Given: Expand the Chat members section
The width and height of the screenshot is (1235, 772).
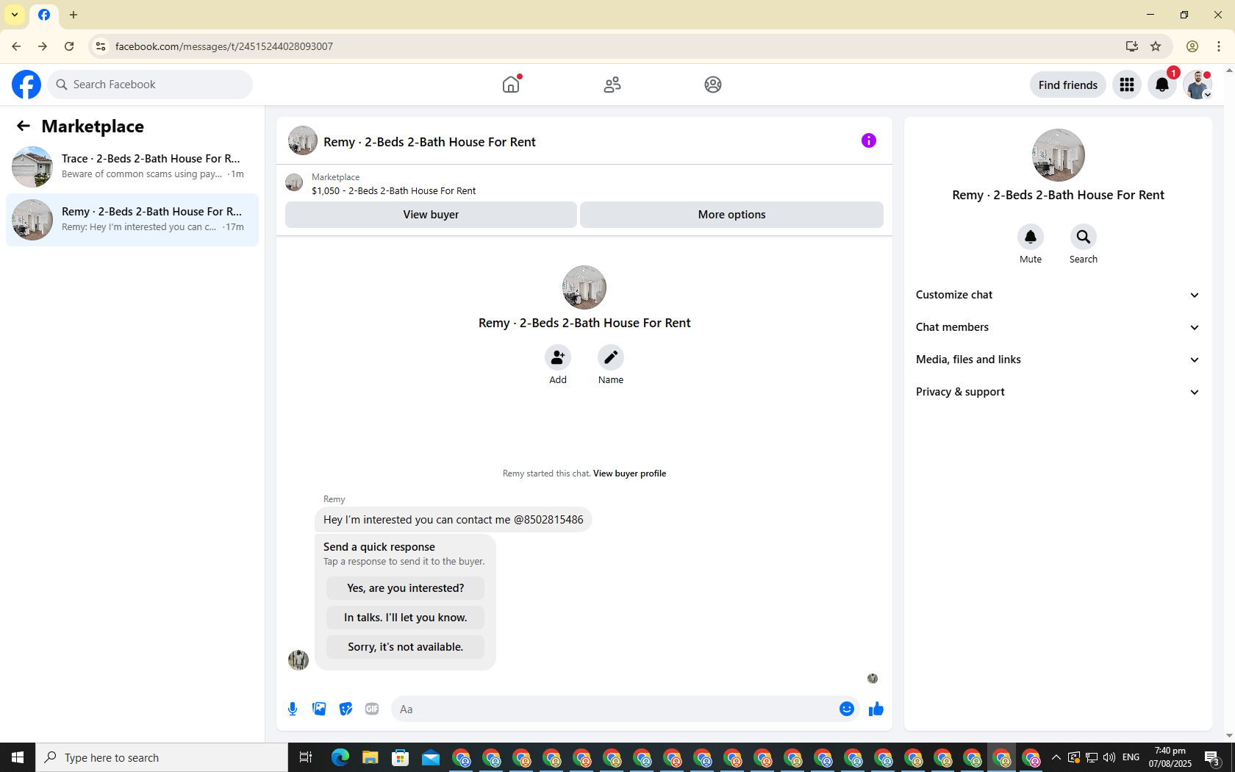Looking at the screenshot, I should 1058,327.
